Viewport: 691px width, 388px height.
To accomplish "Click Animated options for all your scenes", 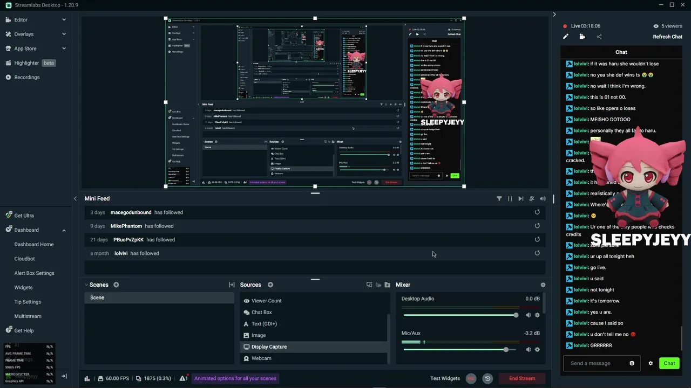I will tap(235, 378).
